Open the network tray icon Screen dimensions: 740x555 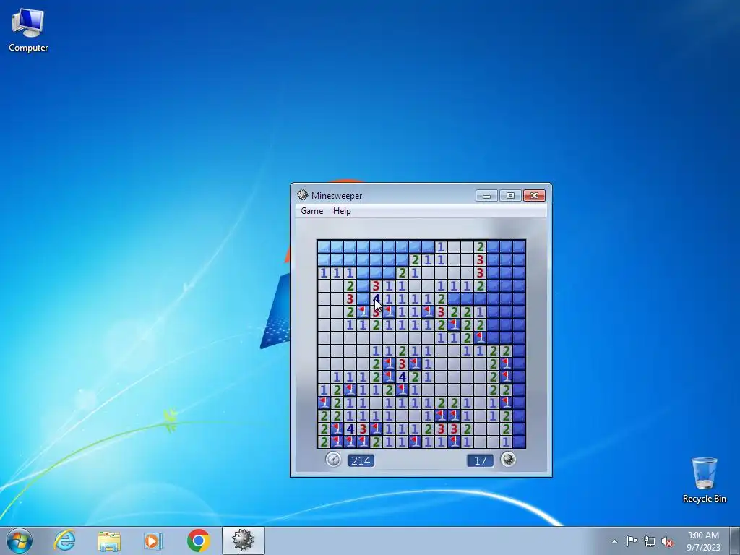pyautogui.click(x=650, y=541)
